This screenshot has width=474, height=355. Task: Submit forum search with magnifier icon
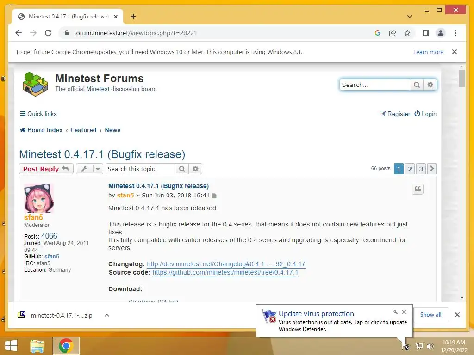(x=417, y=85)
